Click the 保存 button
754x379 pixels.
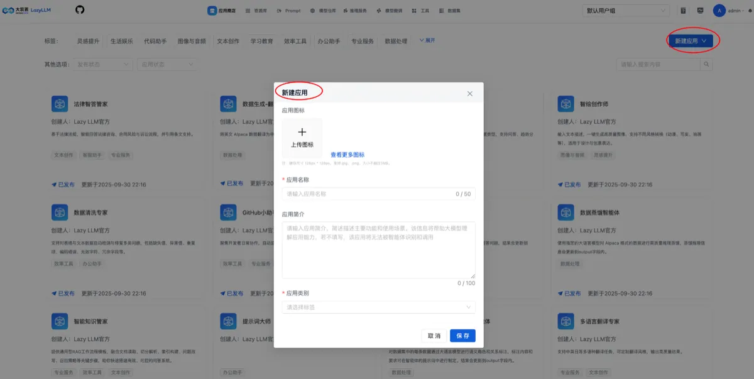pos(462,336)
